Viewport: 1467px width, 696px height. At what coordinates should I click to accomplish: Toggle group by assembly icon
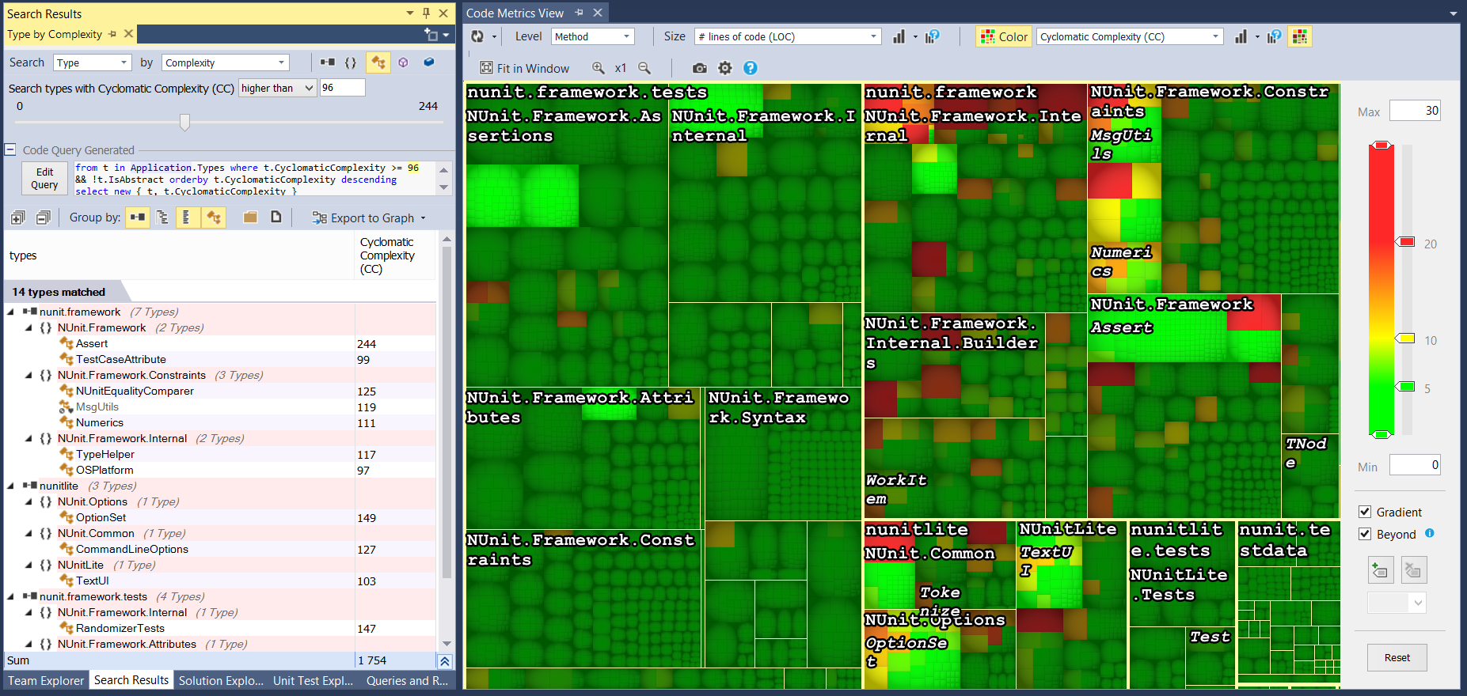tap(138, 217)
